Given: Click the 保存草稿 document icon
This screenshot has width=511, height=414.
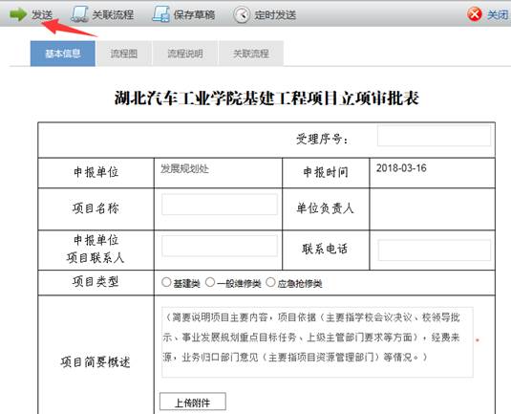Looking at the screenshot, I should [x=161, y=14].
